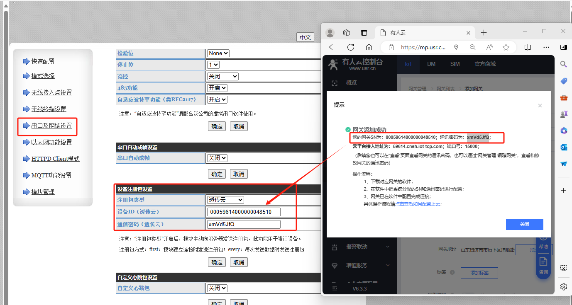Open MQTT功能设置 in left menu
This screenshot has width=572, height=305.
click(51, 175)
